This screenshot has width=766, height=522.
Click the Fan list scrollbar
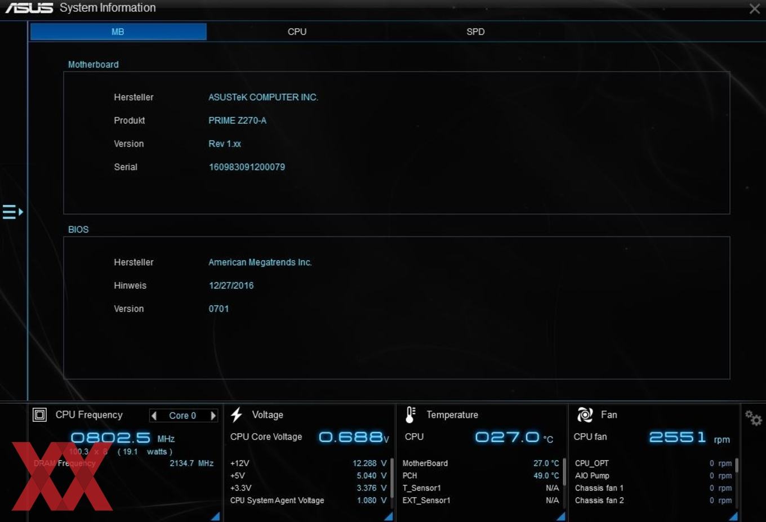(737, 465)
